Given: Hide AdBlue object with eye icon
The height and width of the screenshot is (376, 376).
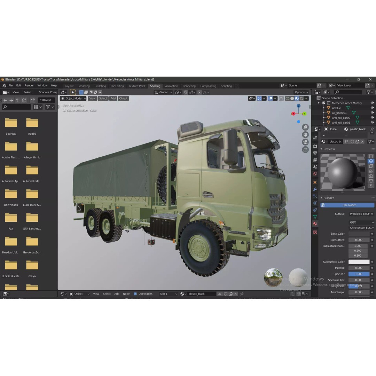Looking at the screenshot, I should (x=372, y=108).
